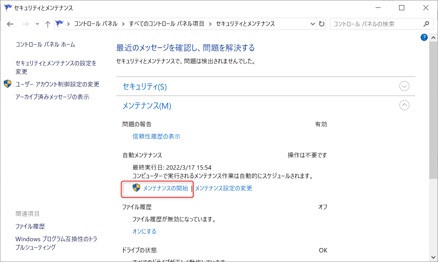Click コントロール パネル breadcrumb
This screenshot has height=262, width=438.
coord(96,24)
